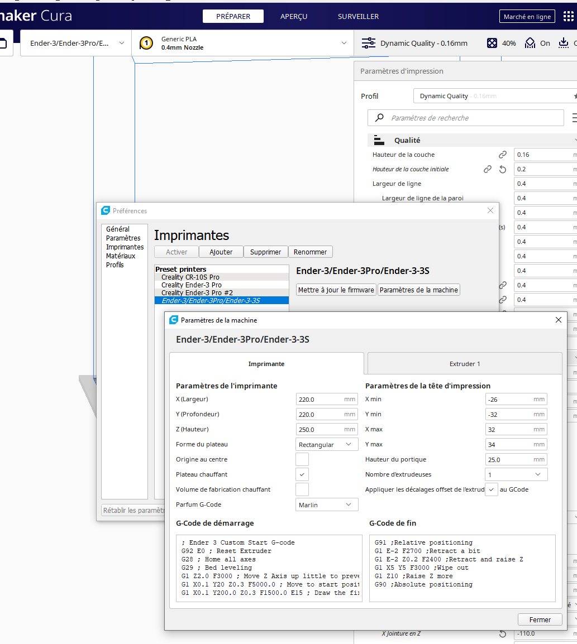577x644 pixels.
Task: Toggle Origine au centre checkbox
Action: pos(302,459)
